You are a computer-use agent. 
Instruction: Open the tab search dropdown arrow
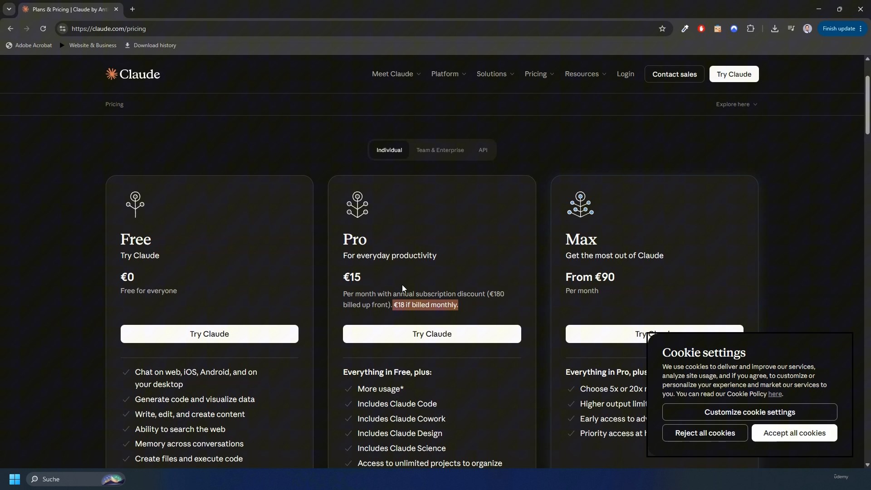9,9
